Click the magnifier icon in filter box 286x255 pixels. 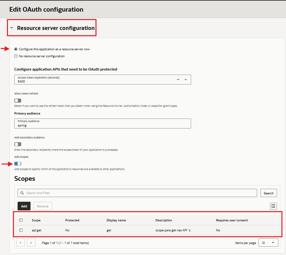coord(22,193)
